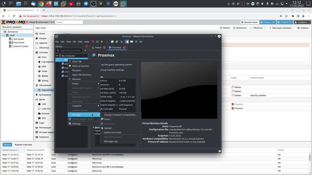Screen dimensions: 312x175
Task: Open the root@pam user dropdown in Proxmox
Action: (x=302, y=22)
